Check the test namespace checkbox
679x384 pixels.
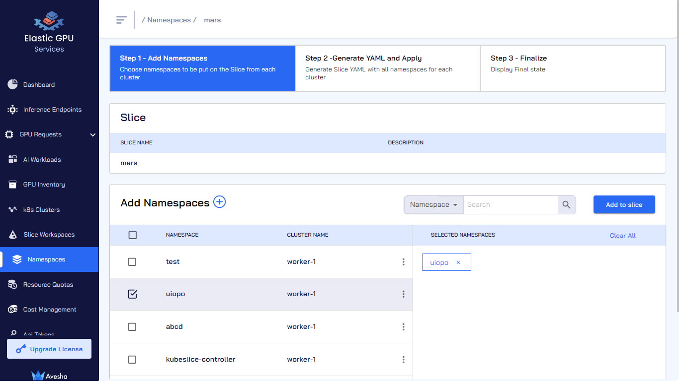pyautogui.click(x=132, y=262)
